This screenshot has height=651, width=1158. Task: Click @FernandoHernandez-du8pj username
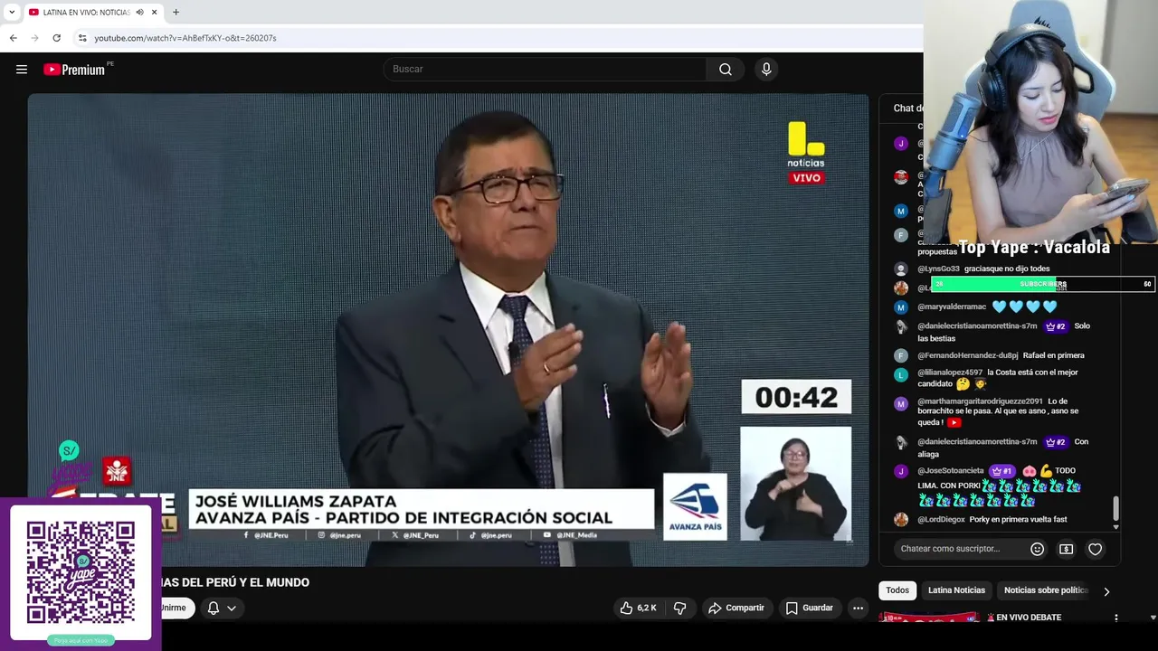(968, 355)
